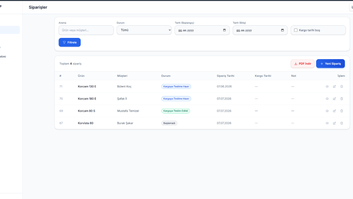Click customer name Burak Şakar
Screen dimensions: 353x199
click(x=125, y=123)
